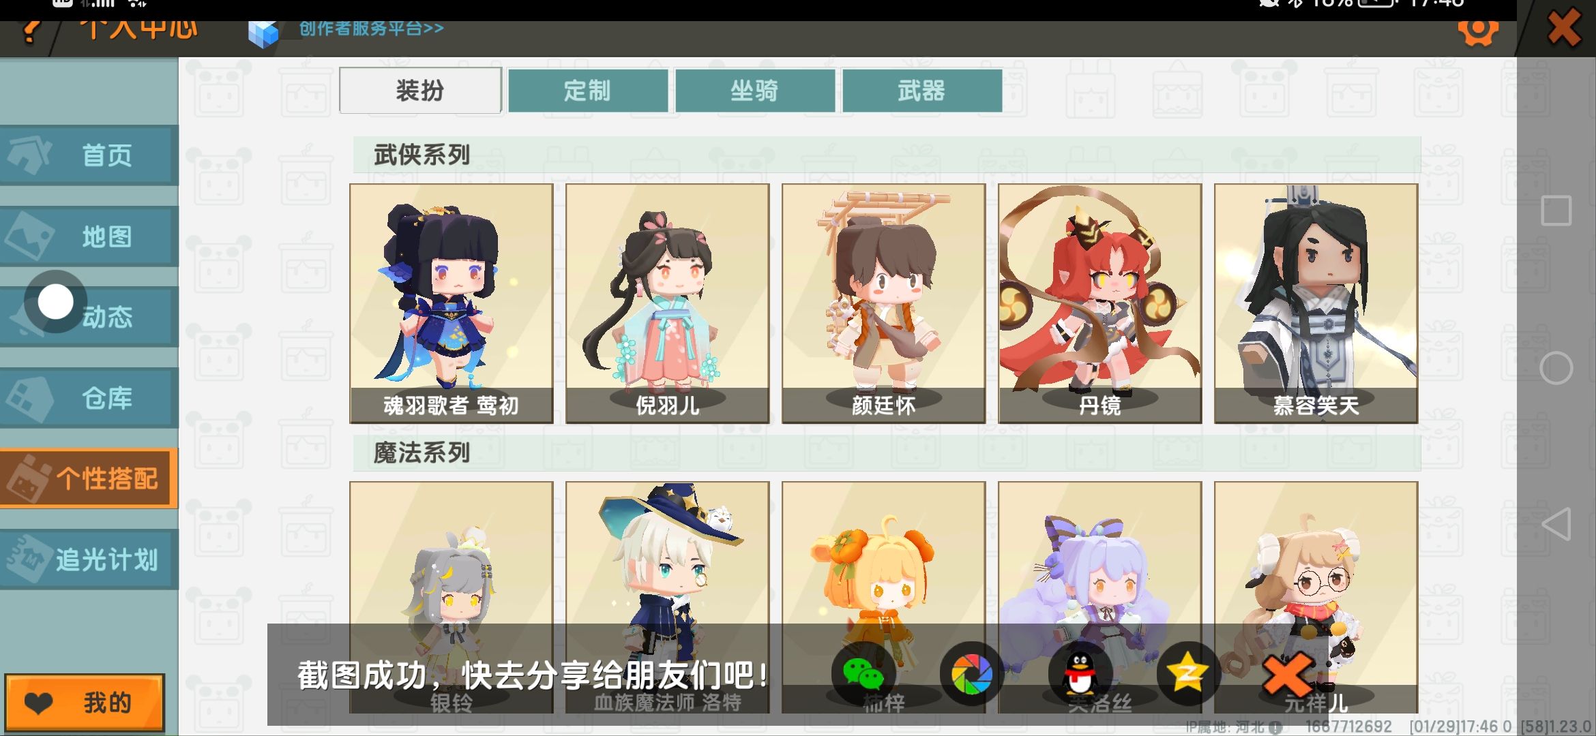Click the orange question mark help icon

[x=31, y=31]
